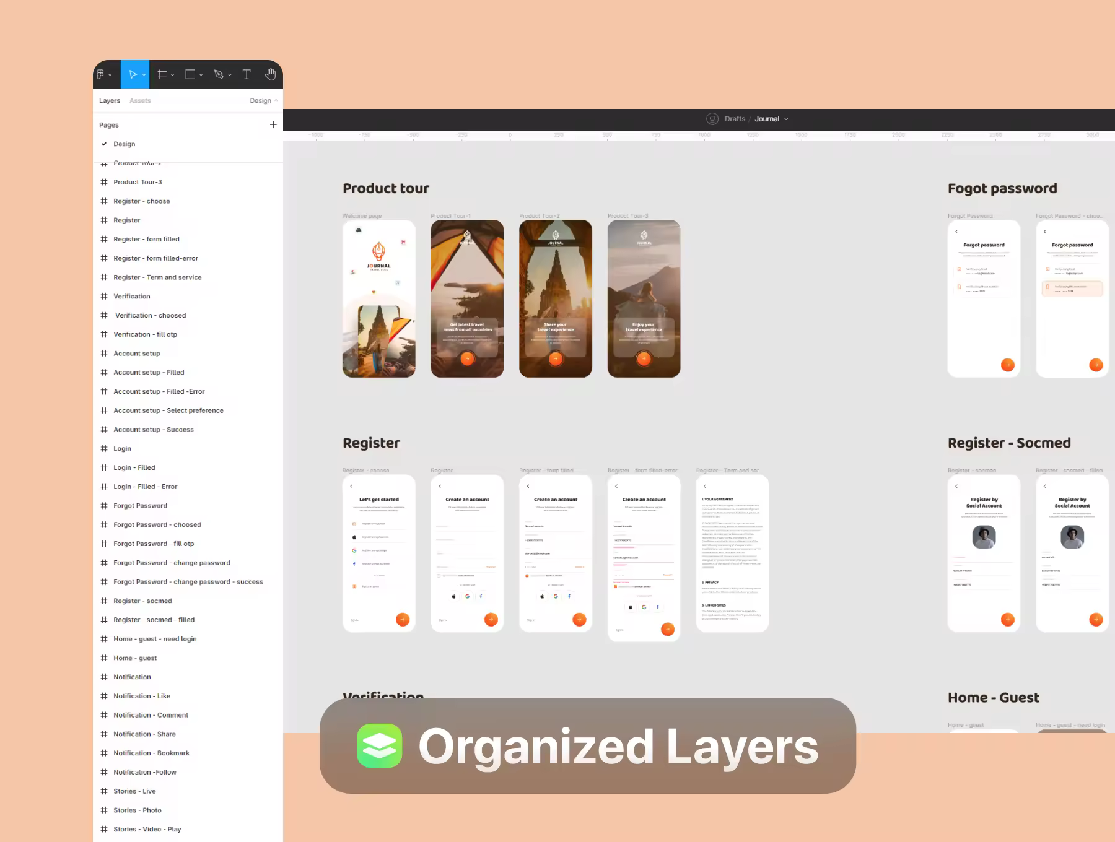This screenshot has width=1115, height=842.
Task: Click the Welcome page frame thumbnail
Action: (x=379, y=298)
